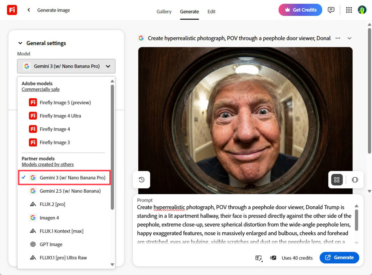The width and height of the screenshot is (372, 275).
Task: Open the user profile avatar
Action: pyautogui.click(x=362, y=10)
